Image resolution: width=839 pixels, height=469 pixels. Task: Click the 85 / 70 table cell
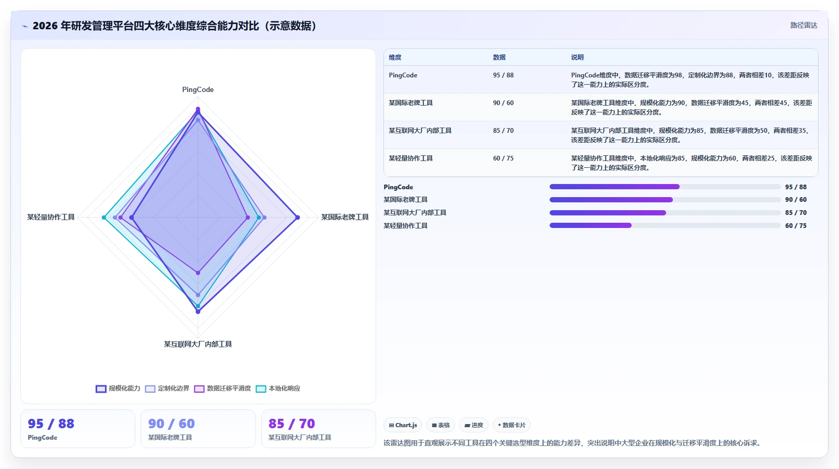click(x=503, y=131)
